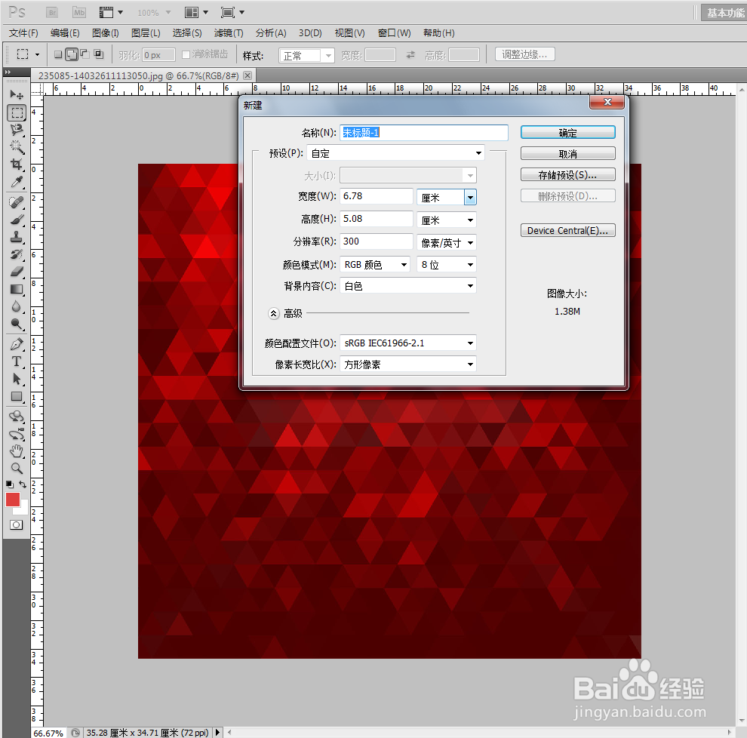Click the 分辨率 resolution value field
Image resolution: width=747 pixels, height=738 pixels.
(377, 241)
